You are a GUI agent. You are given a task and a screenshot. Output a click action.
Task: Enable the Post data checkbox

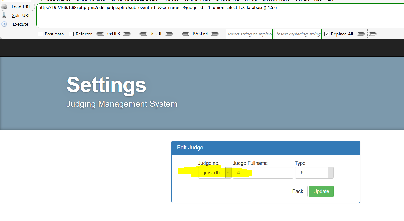tap(40, 34)
